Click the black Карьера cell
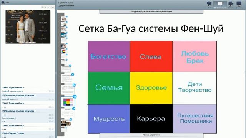Screen dimensions: 246x138 pyautogui.click(x=151, y=119)
